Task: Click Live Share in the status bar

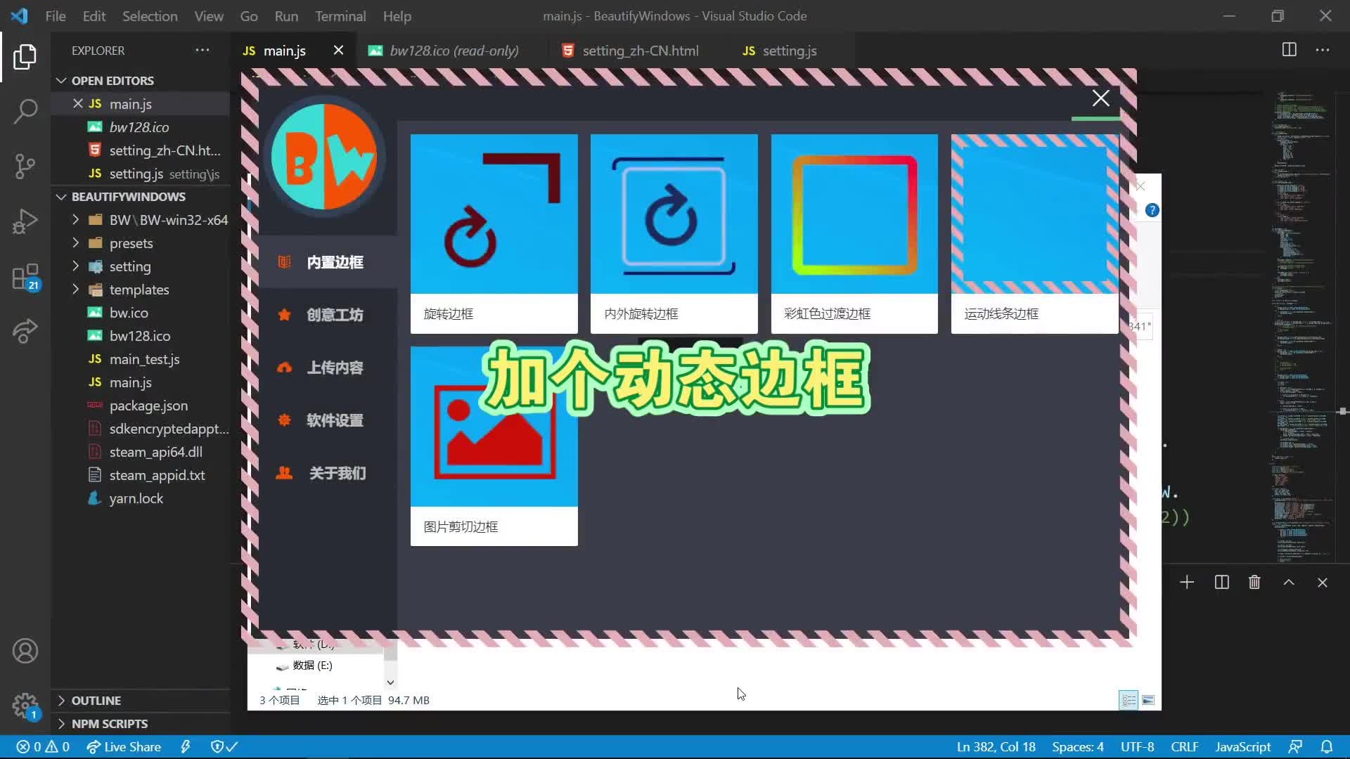Action: 124,746
